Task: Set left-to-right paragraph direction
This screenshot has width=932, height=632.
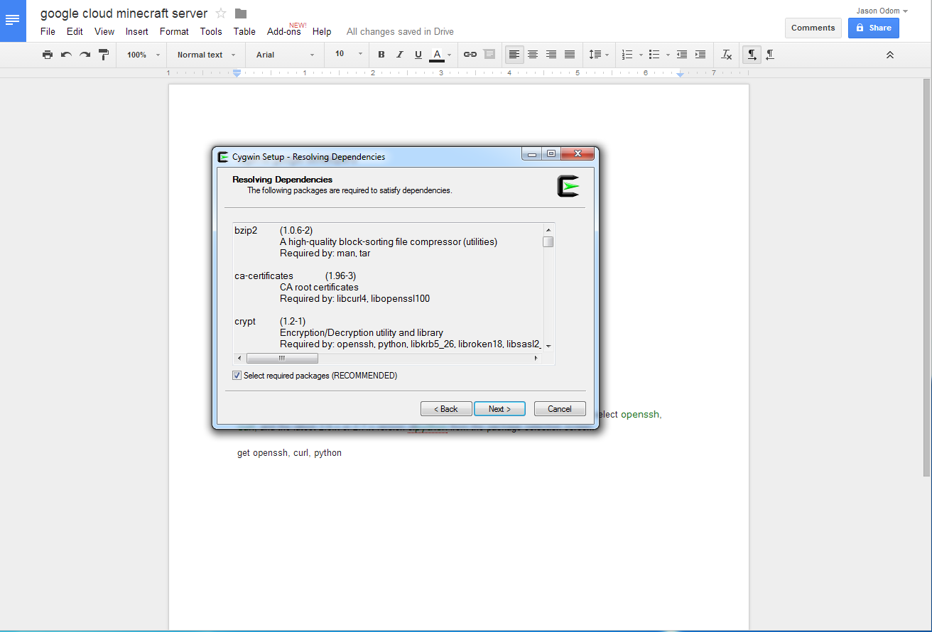Action: click(x=752, y=55)
